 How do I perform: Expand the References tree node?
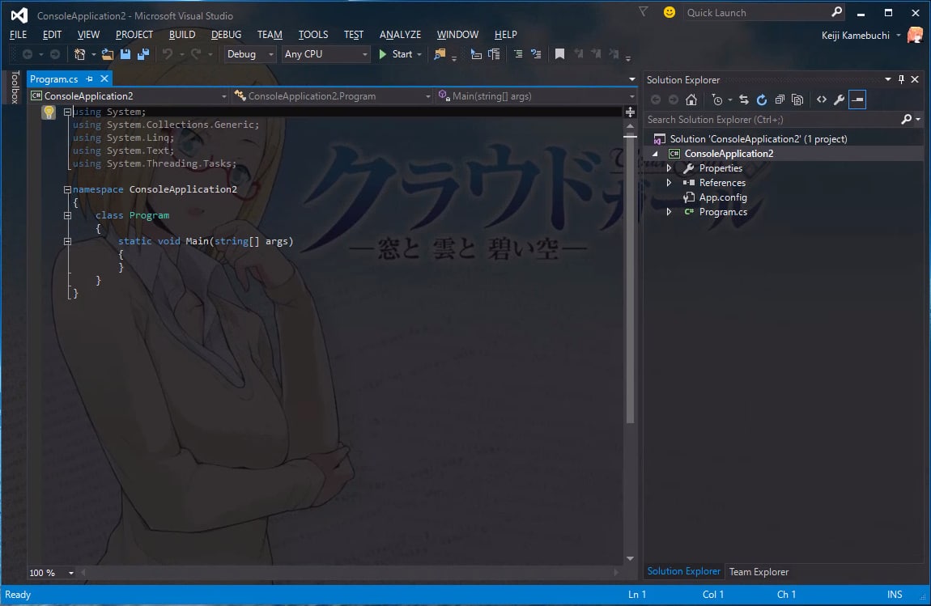tap(670, 183)
